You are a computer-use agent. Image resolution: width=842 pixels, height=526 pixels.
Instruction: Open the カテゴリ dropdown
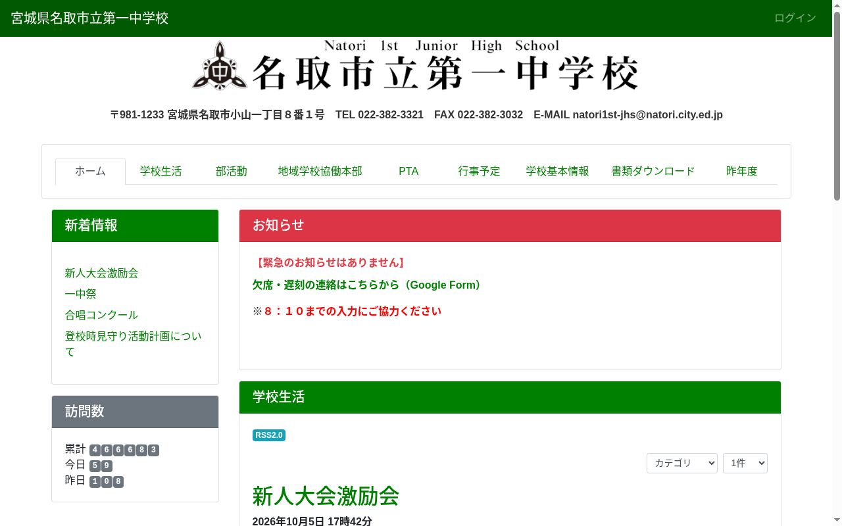pos(682,463)
